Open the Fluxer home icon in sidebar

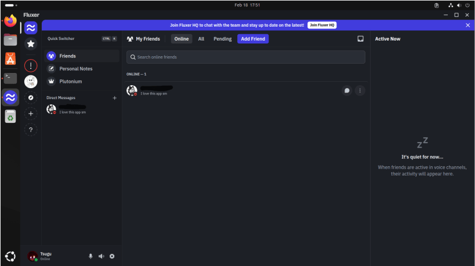[x=31, y=28]
